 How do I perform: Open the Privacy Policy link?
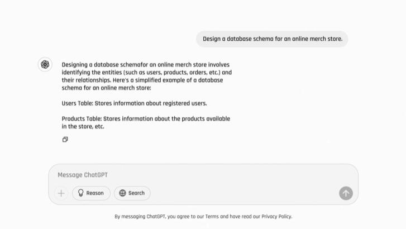coord(276,217)
